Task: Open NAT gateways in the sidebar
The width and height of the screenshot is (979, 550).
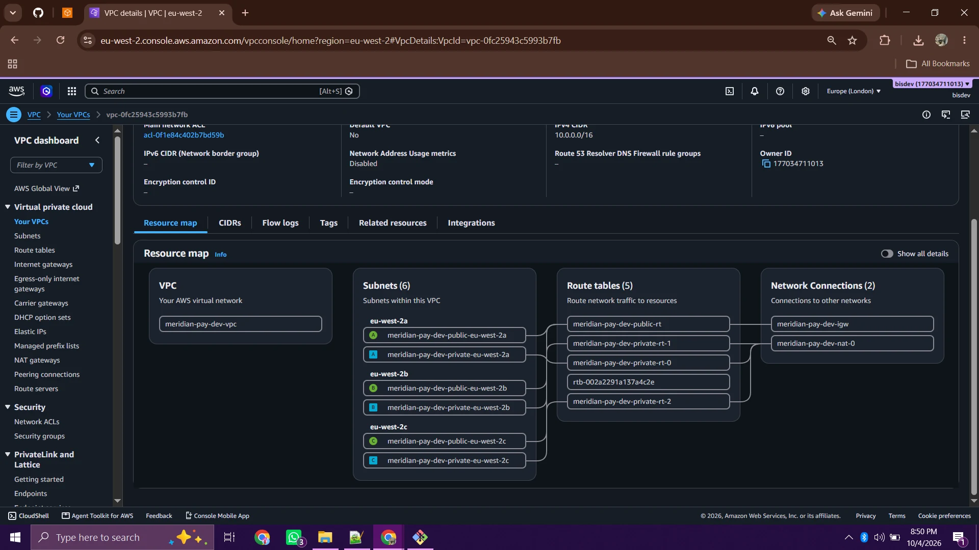Action: click(37, 360)
